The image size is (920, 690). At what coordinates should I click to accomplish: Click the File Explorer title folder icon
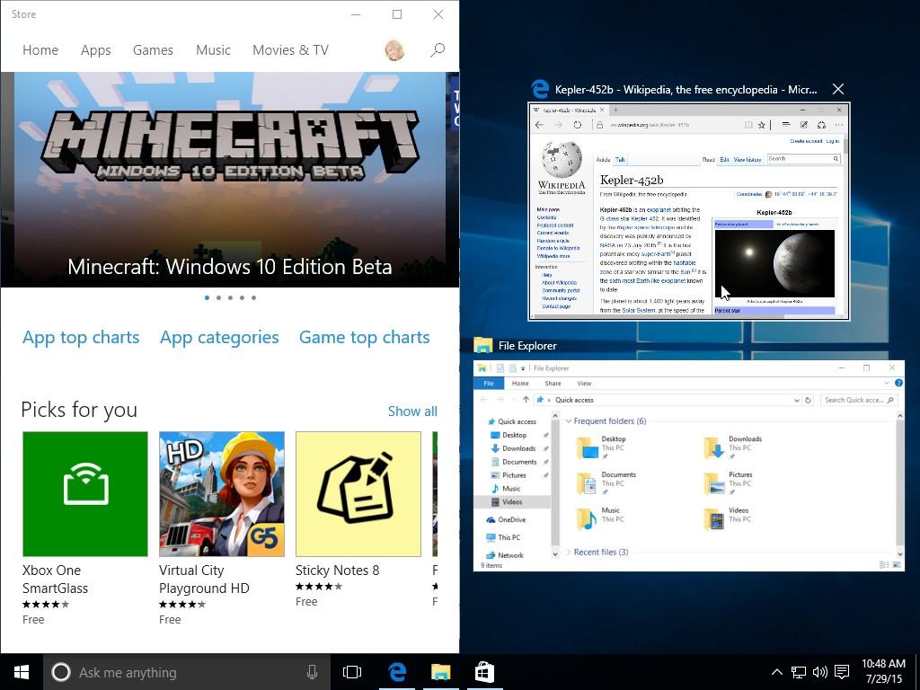point(482,345)
